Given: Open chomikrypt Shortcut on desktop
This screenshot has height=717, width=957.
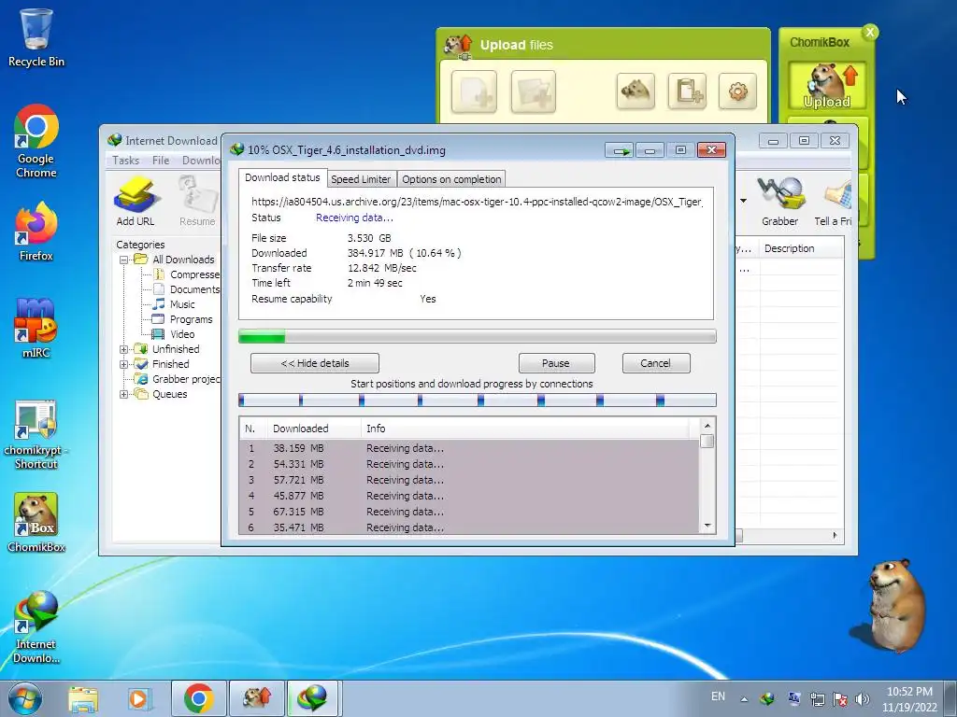Looking at the screenshot, I should pos(36,435).
